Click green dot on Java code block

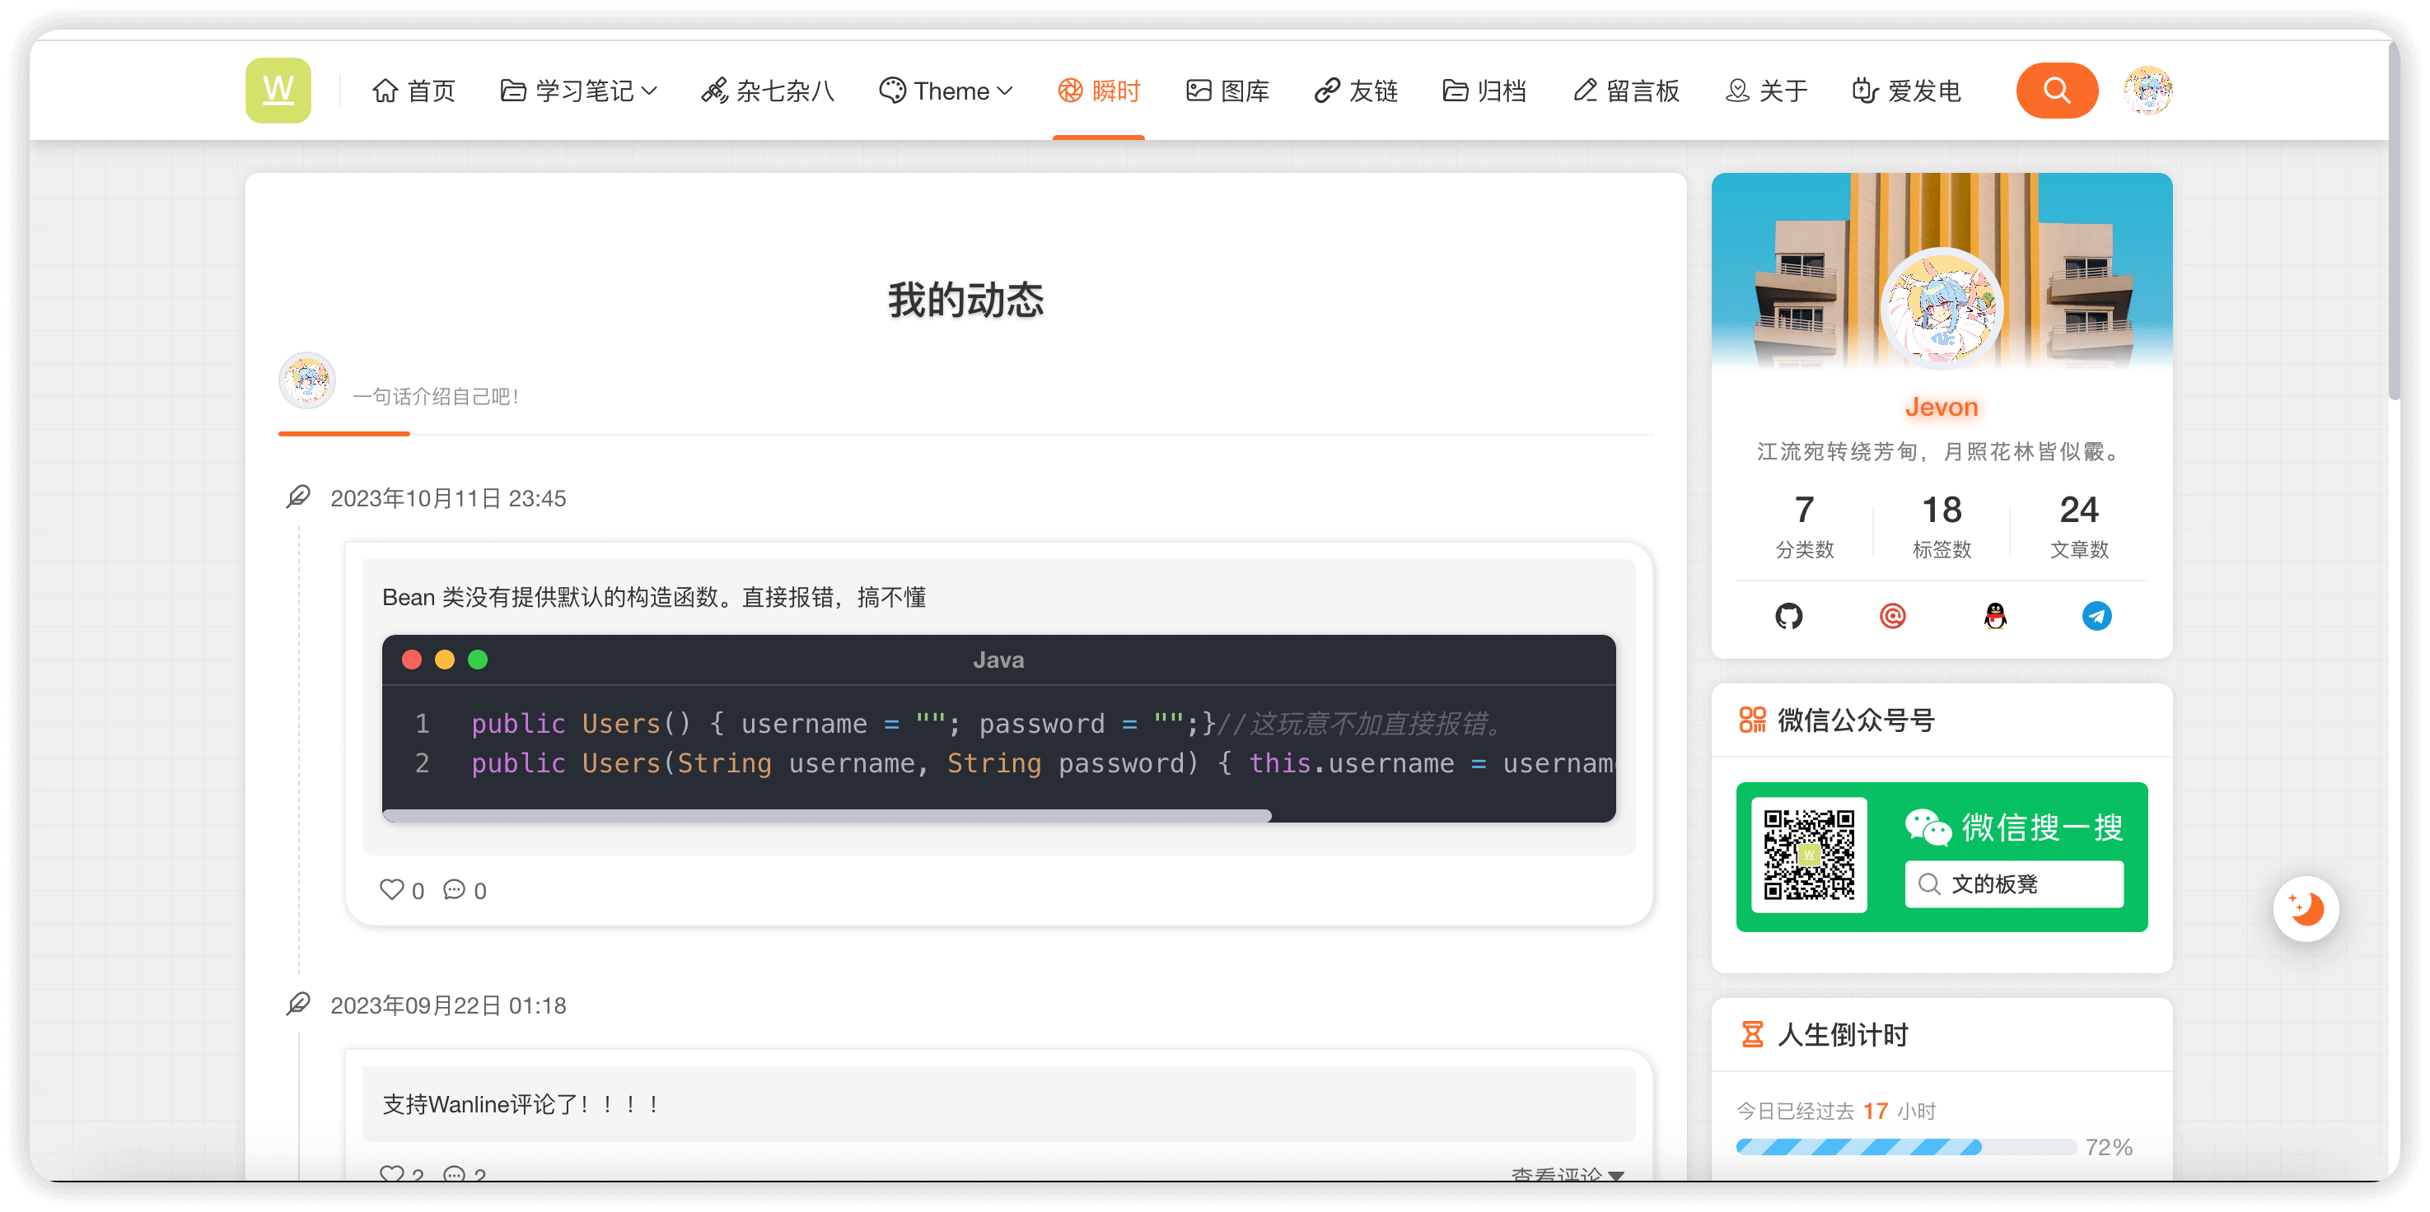coord(477,660)
